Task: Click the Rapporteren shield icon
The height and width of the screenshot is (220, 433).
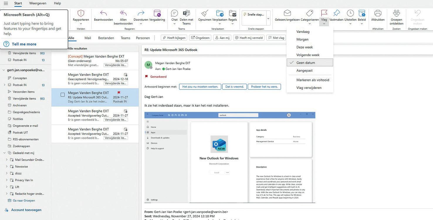Action: coord(81,13)
